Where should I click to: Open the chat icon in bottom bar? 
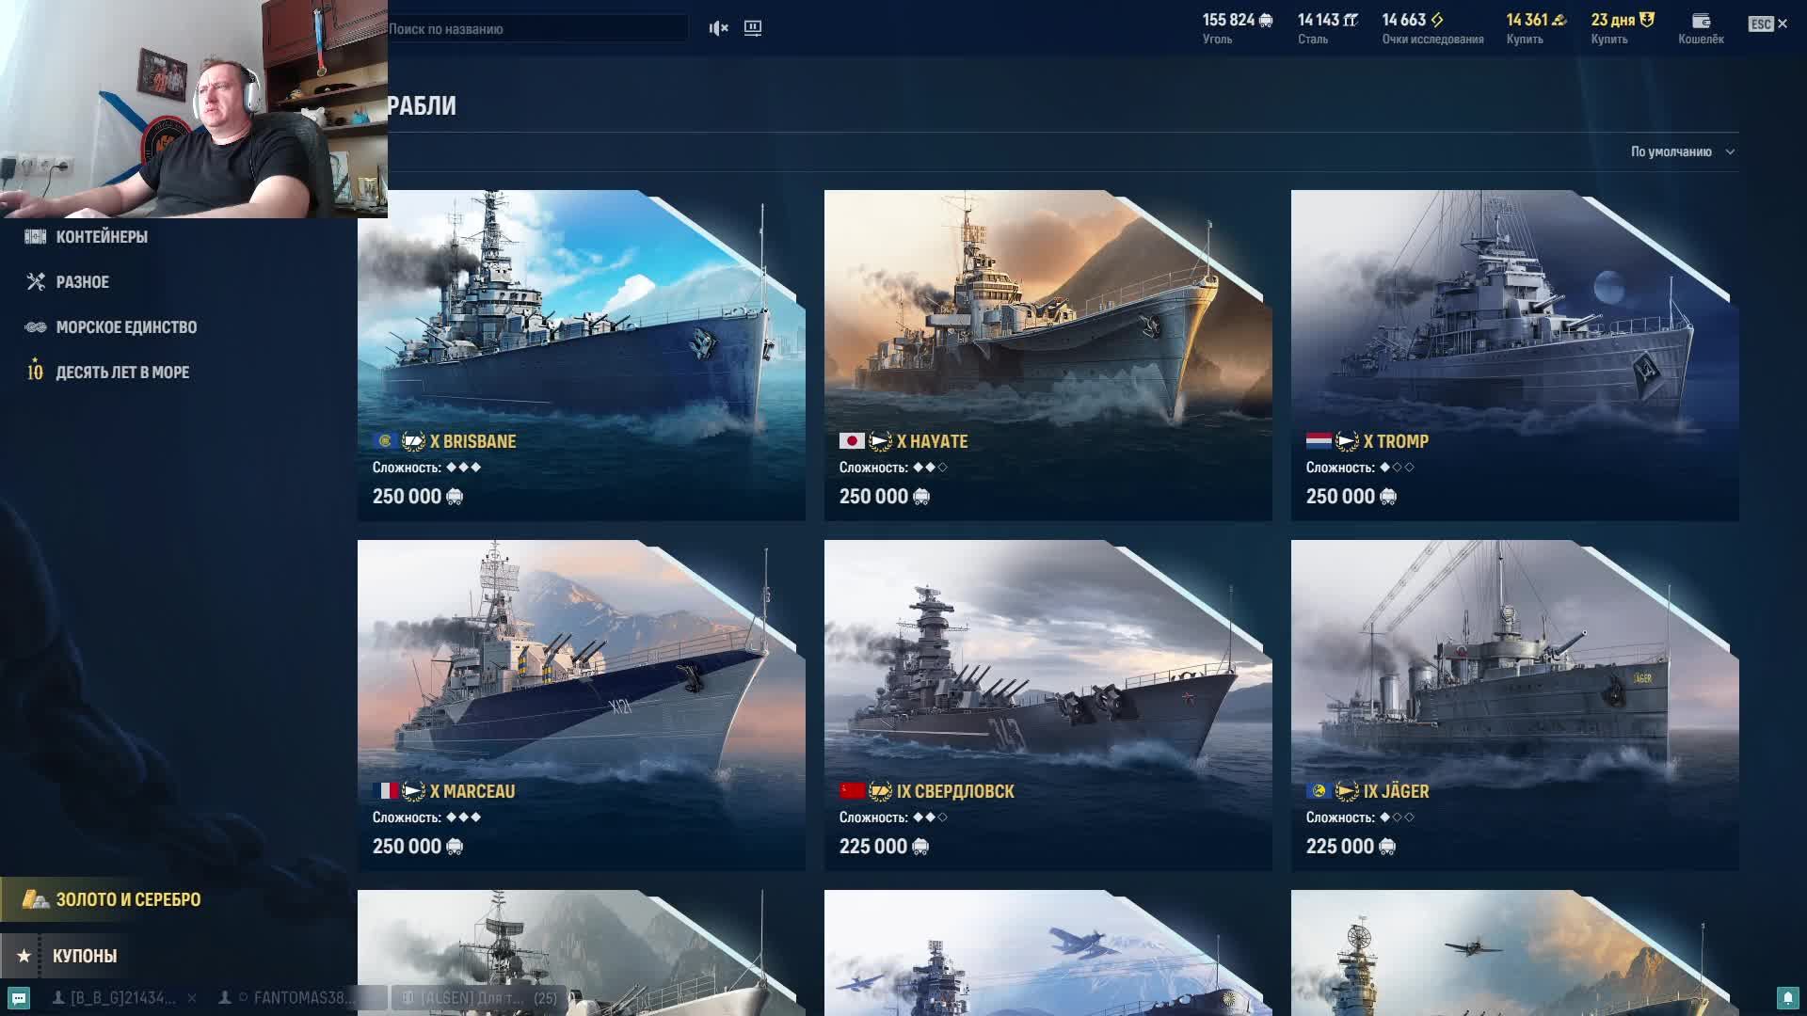19,998
